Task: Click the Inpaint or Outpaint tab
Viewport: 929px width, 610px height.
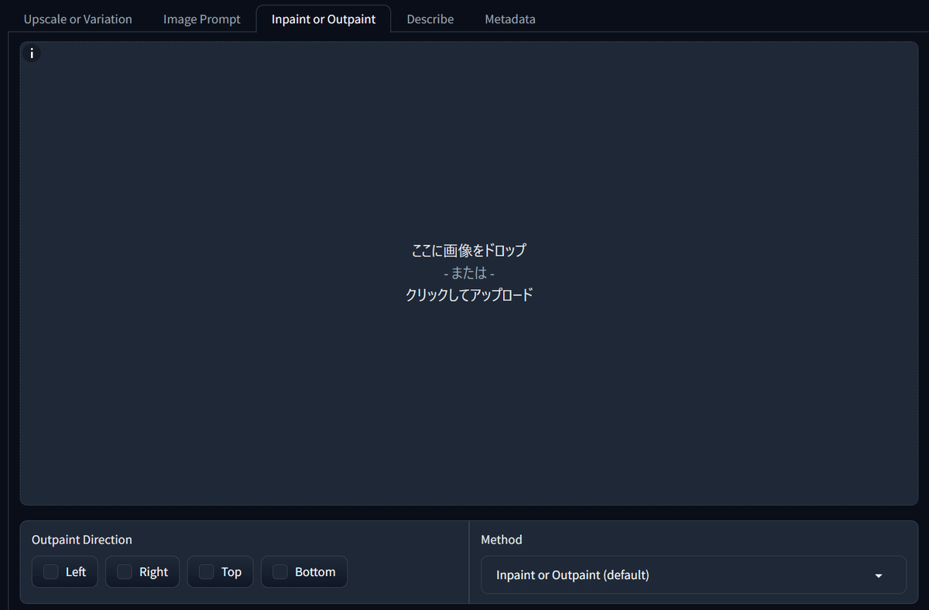Action: coord(324,19)
